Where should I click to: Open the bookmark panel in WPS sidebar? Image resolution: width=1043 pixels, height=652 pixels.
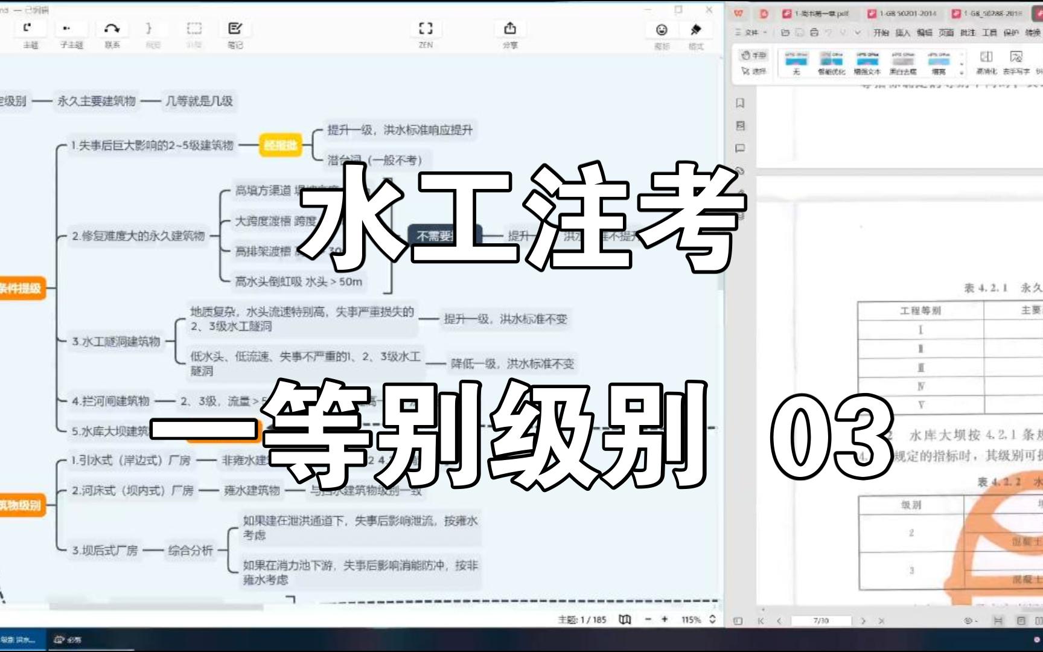pyautogui.click(x=741, y=103)
